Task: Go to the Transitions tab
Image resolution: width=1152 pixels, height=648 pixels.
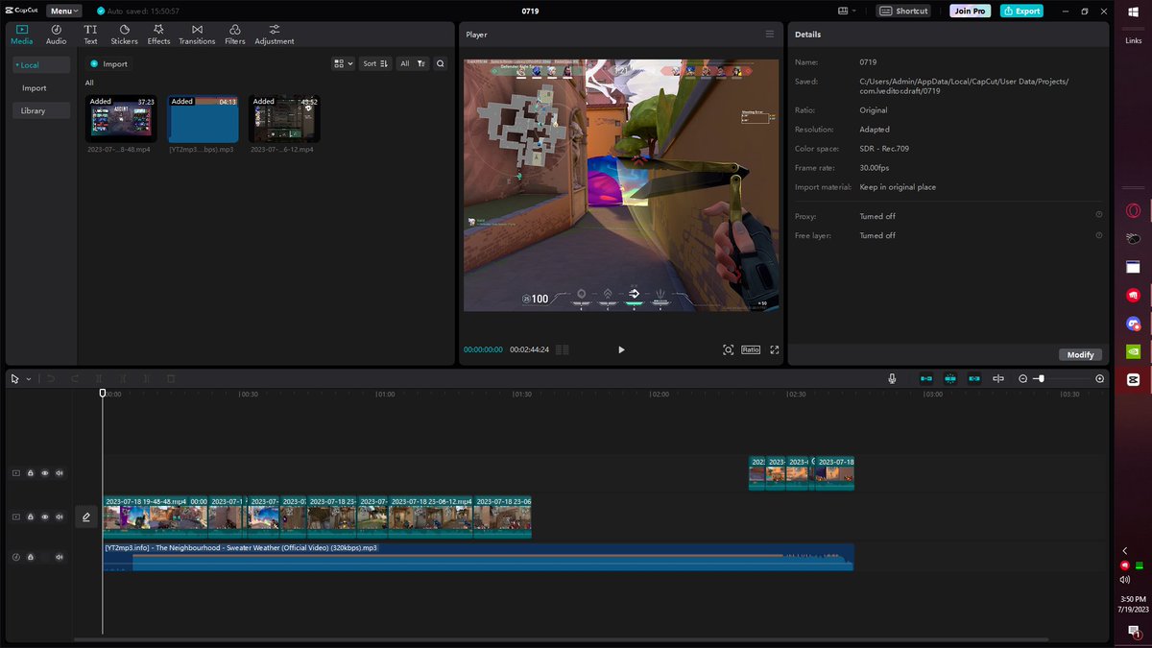Action: click(197, 35)
